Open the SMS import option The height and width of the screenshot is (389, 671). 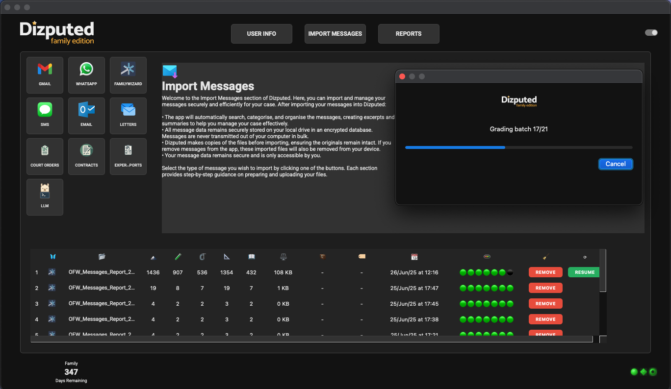pyautogui.click(x=45, y=116)
